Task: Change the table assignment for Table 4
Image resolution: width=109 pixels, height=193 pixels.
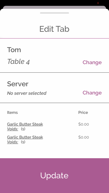Action: tap(92, 62)
